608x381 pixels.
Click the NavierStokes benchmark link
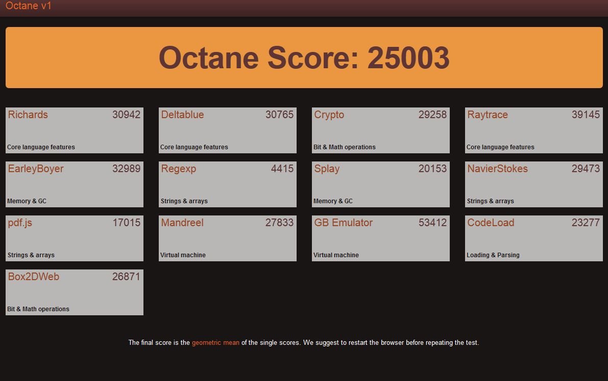pyautogui.click(x=498, y=169)
